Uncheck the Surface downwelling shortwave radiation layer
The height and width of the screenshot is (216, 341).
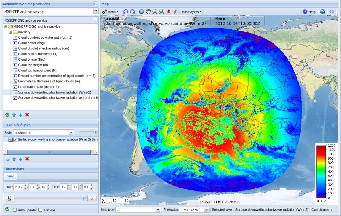pyautogui.click(x=15, y=140)
